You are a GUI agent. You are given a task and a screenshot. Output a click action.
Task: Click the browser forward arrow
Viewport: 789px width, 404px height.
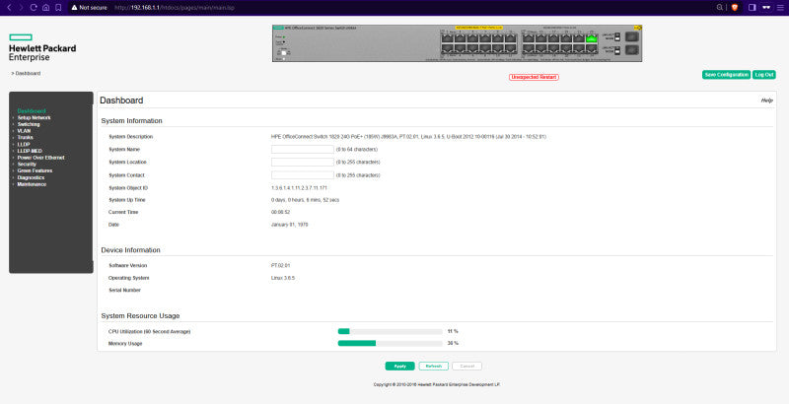pos(21,8)
